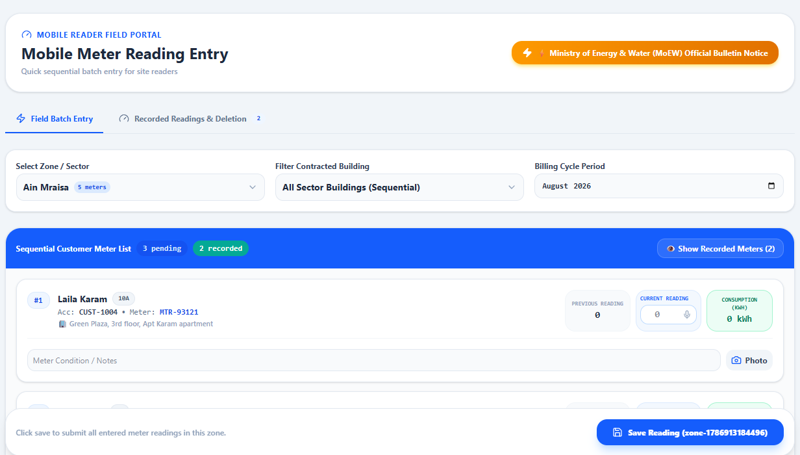800x455 pixels.
Task: Click customer name Laila Karam
Action: click(82, 299)
